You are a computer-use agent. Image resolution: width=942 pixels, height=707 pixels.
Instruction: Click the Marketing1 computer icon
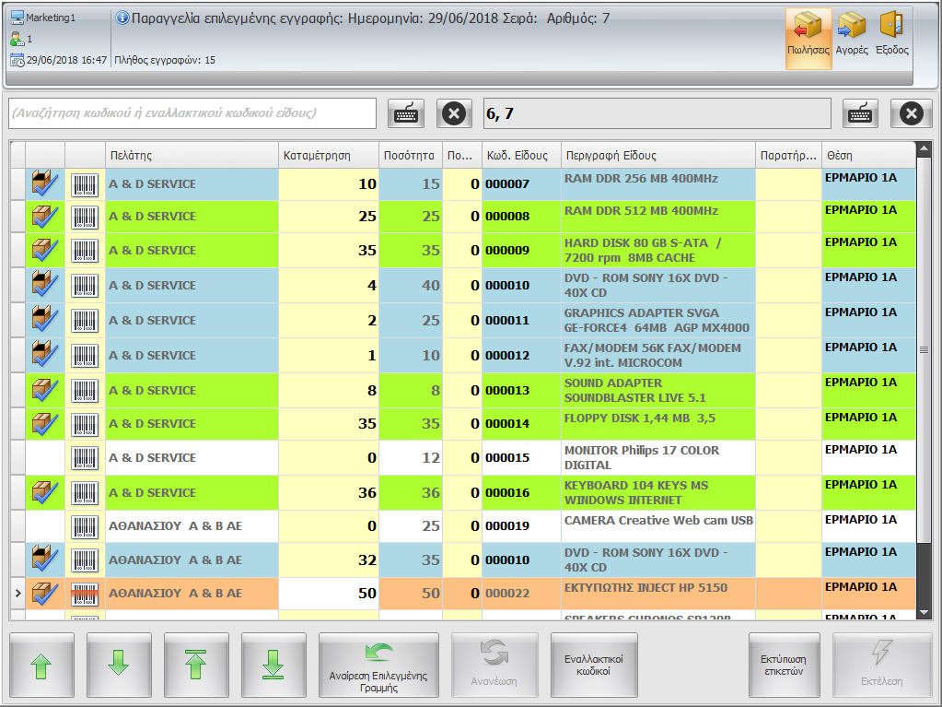point(17,18)
